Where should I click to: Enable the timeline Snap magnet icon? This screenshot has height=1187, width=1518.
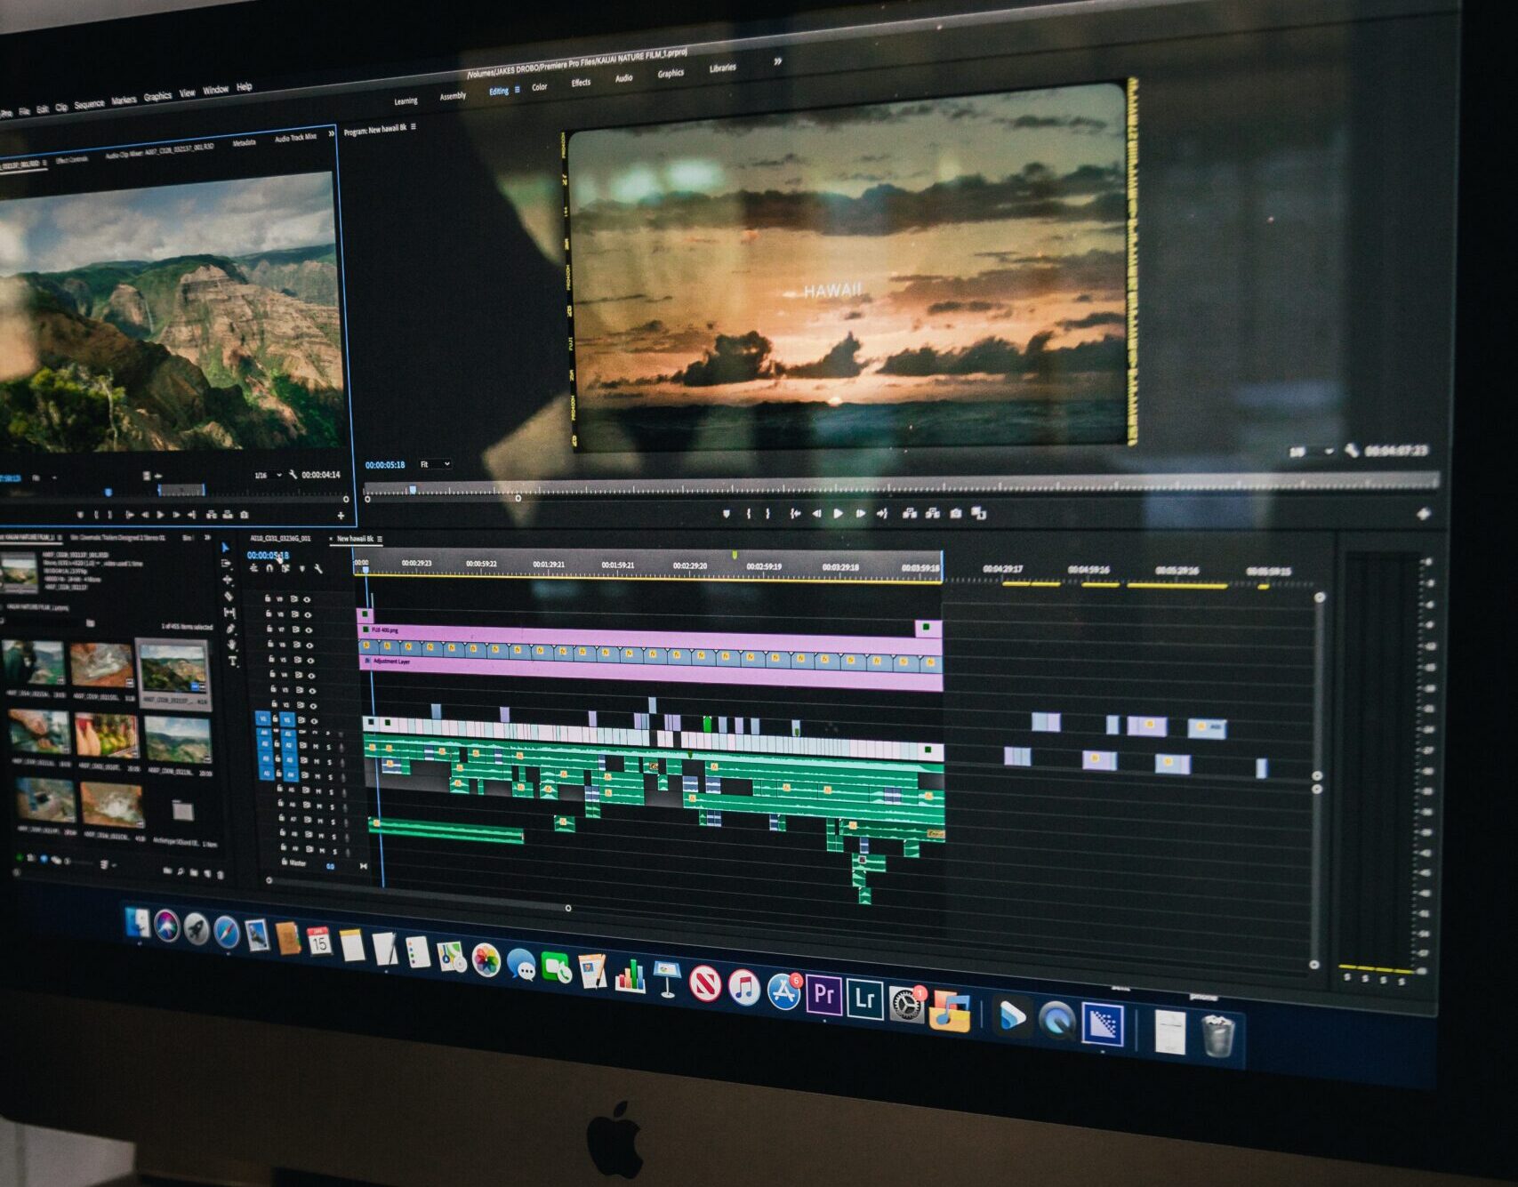pyautogui.click(x=269, y=568)
